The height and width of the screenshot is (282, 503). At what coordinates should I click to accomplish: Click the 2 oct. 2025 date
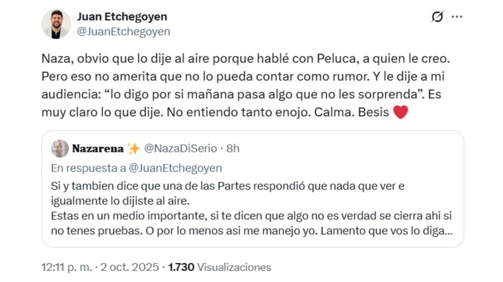point(130,267)
